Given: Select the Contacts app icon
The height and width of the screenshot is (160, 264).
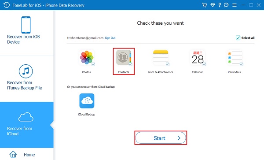Looking at the screenshot, I should (123, 58).
